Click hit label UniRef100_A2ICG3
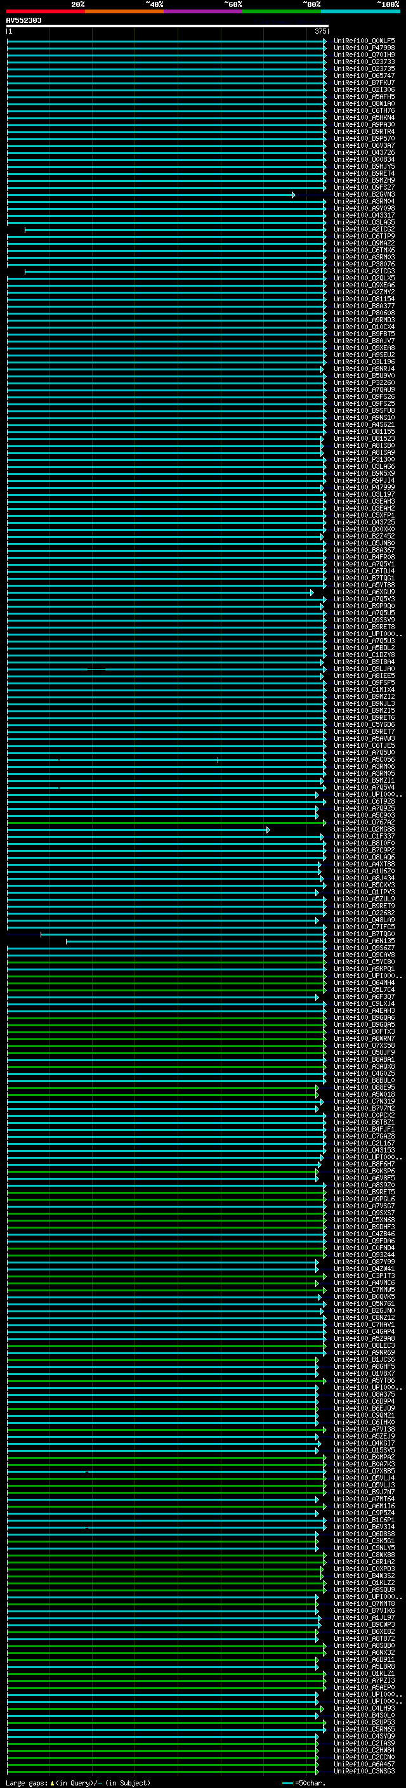 coord(363,271)
